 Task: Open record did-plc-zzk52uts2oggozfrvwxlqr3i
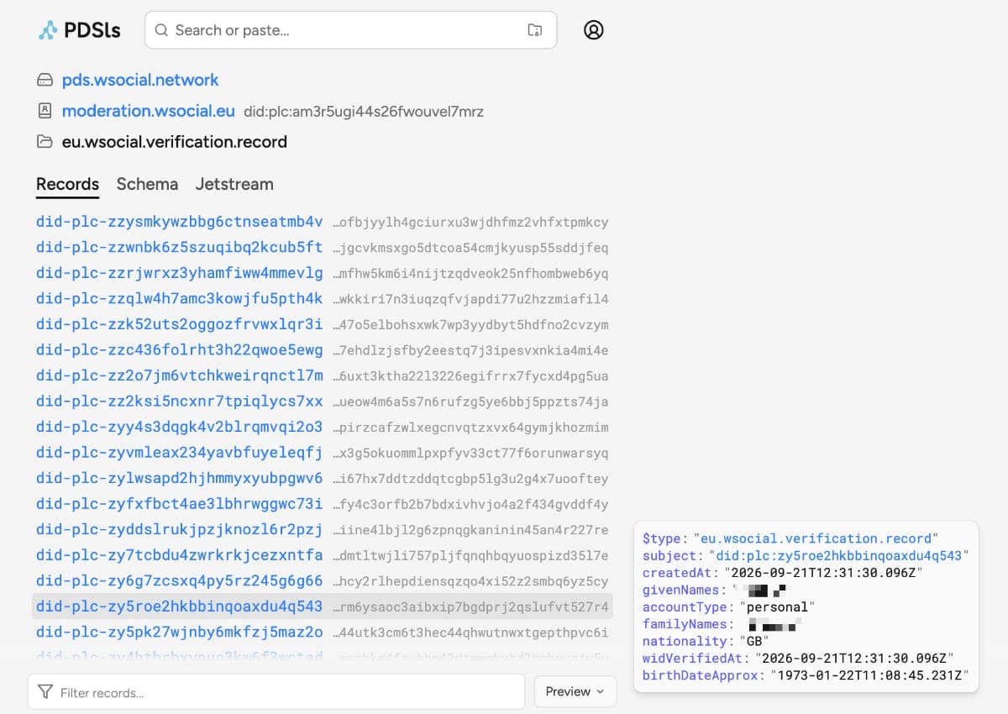tap(179, 324)
